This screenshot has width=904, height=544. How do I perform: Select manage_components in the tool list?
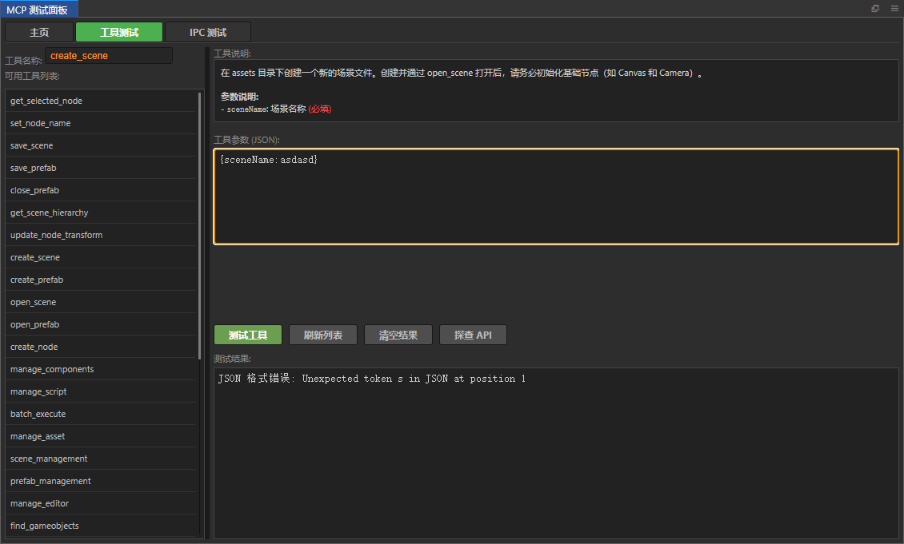100,370
